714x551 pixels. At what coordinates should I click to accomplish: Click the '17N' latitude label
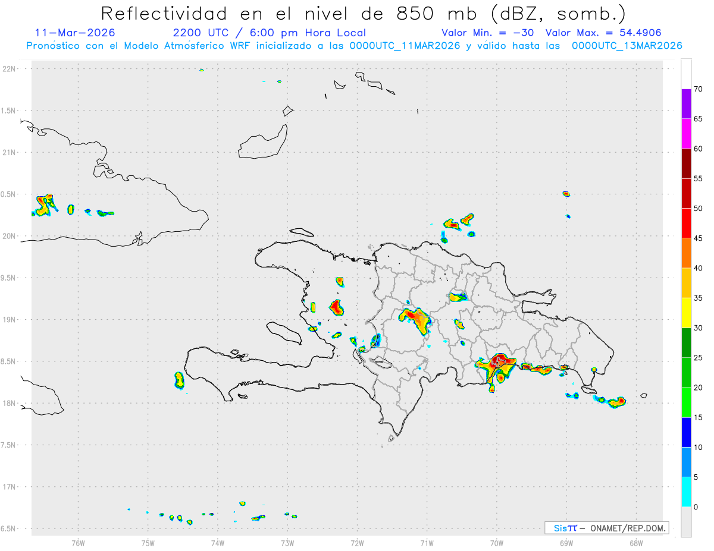coord(9,487)
